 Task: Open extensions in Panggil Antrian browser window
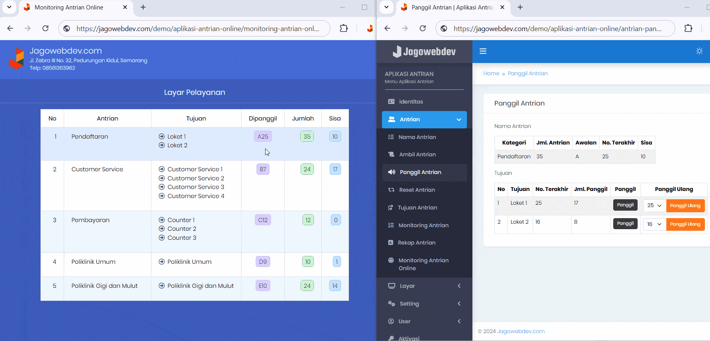pyautogui.click(x=688, y=28)
